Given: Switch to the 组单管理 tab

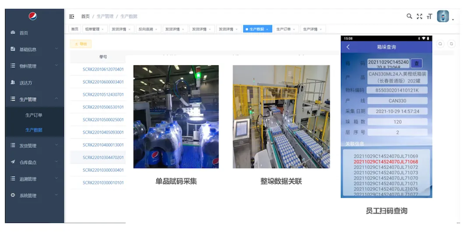Looking at the screenshot, I should tap(93, 29).
